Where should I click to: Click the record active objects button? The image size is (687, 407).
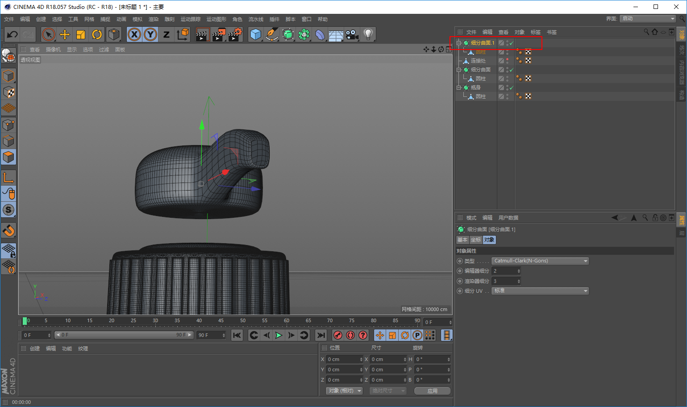coord(338,335)
